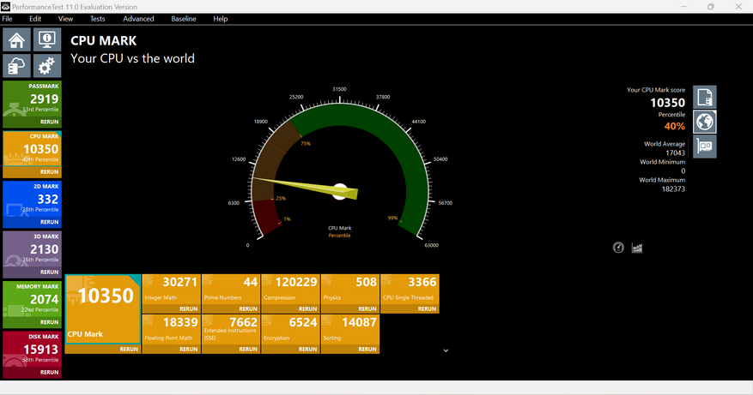This screenshot has height=395, width=753.
Task: Click the Encryption 6524 score
Action: (303, 322)
